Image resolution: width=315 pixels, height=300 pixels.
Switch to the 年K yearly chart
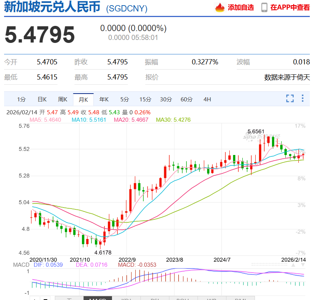(x=104, y=99)
